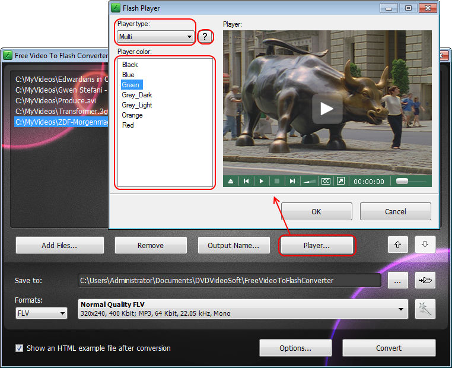This screenshot has height=368, width=452.
Task: Click the Free Video To Flash Converter title icon
Action: (8, 55)
